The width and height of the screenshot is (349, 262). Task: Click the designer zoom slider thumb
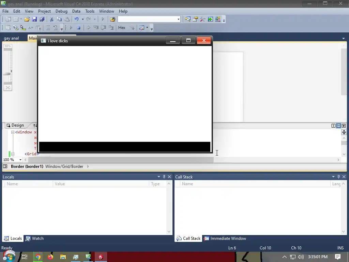[x=7, y=74]
